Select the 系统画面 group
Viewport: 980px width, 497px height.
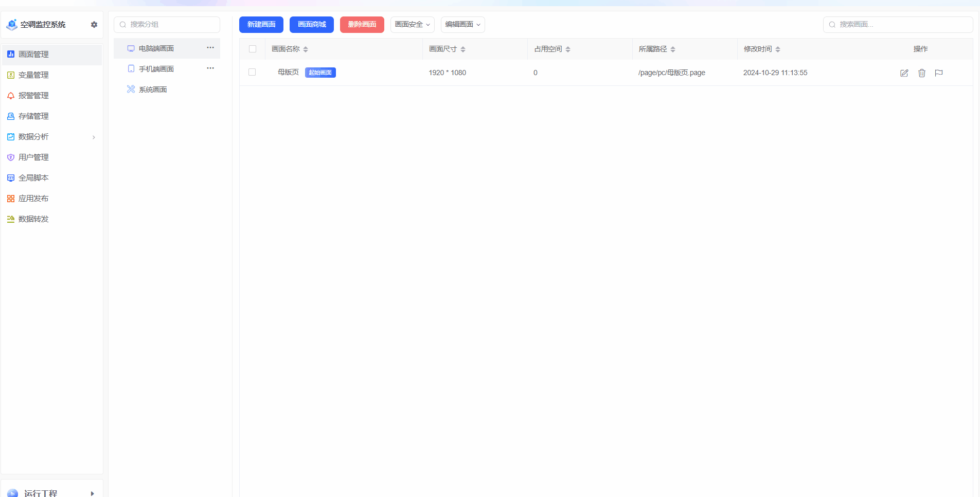tap(152, 89)
